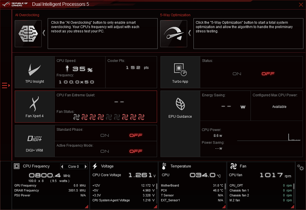306x210 pixels.
Task: Click the last fan icon in Fan Status
Action: tap(141, 117)
